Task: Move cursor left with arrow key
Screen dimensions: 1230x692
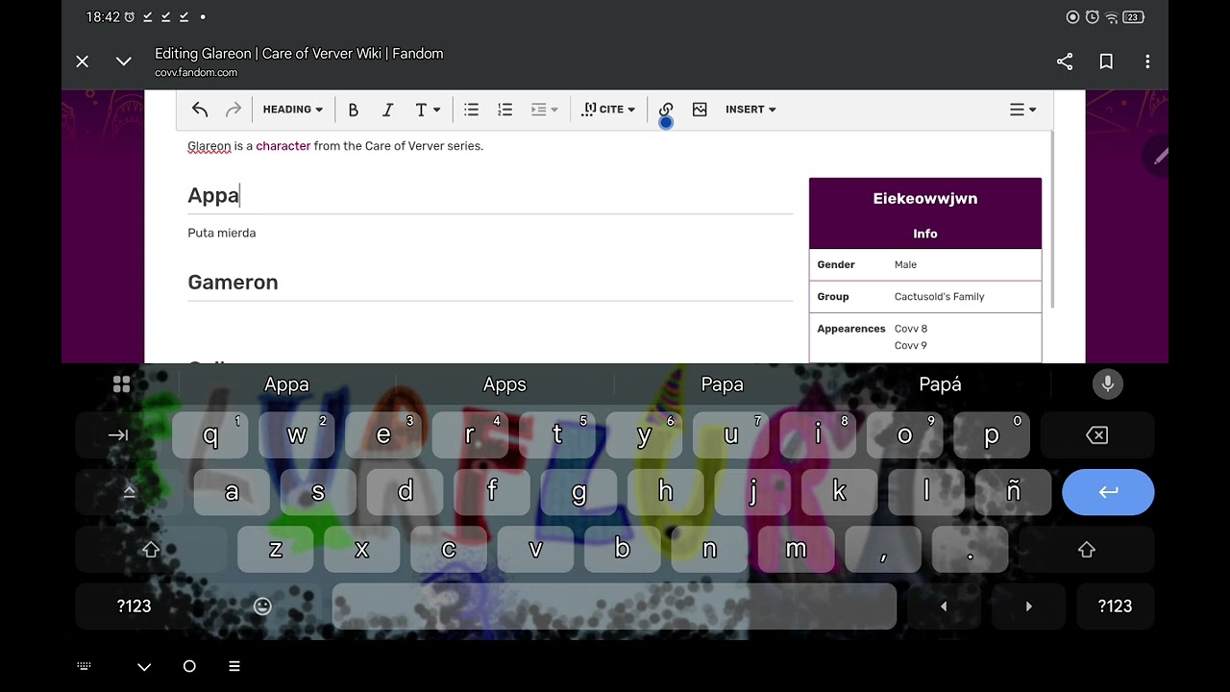Action: (943, 606)
